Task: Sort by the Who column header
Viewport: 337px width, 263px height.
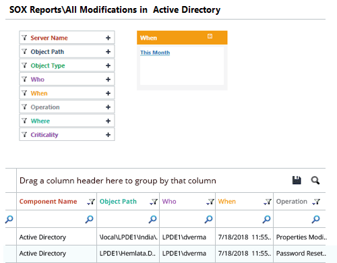Action: pos(169,202)
